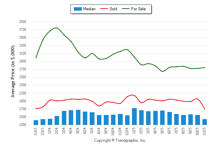The height and width of the screenshot is (149, 222).
Task: Select the last Median bar at 11/25
Action: (x=205, y=122)
